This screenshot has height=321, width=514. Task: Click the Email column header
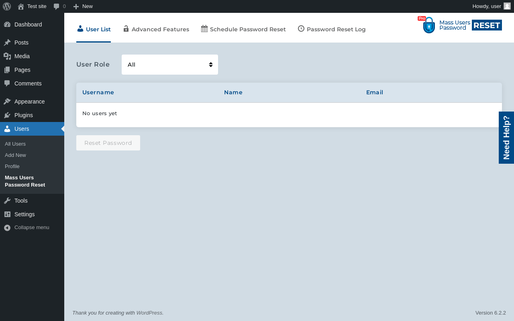click(375, 92)
